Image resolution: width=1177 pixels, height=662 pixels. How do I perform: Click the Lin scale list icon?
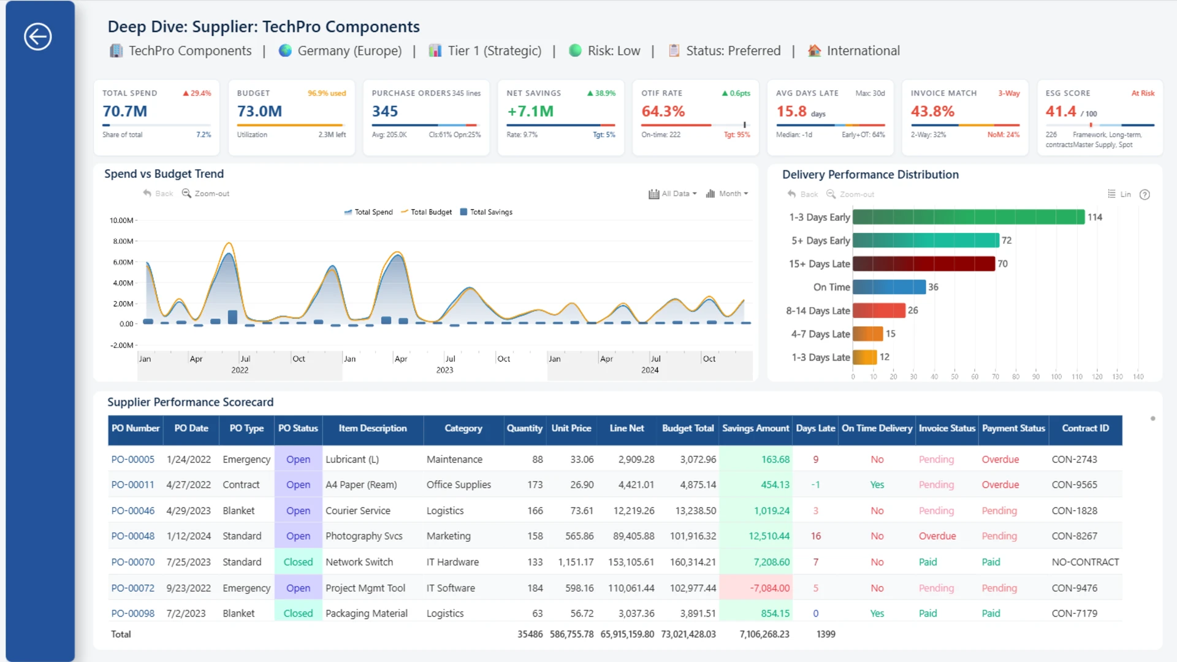pos(1112,194)
